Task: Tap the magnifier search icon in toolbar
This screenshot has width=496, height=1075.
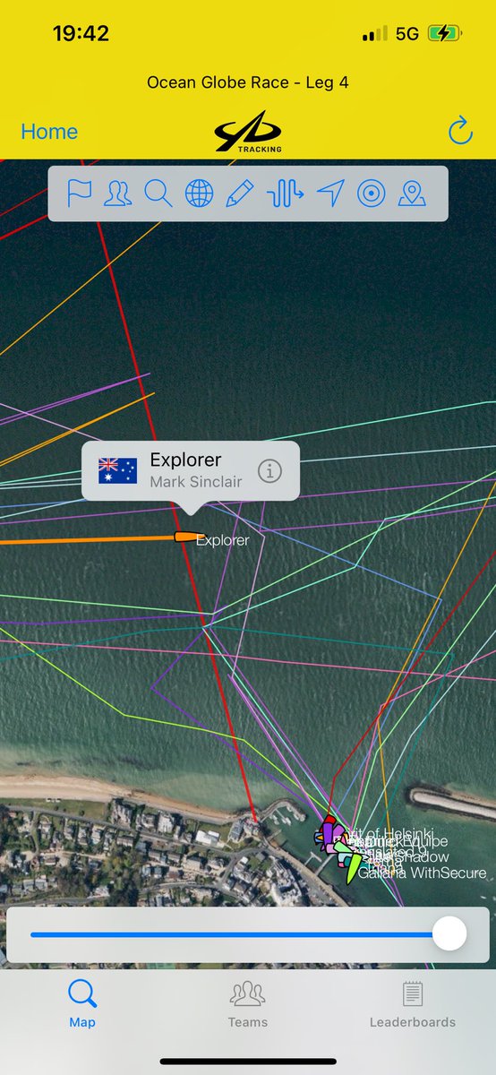Action: pyautogui.click(x=158, y=193)
